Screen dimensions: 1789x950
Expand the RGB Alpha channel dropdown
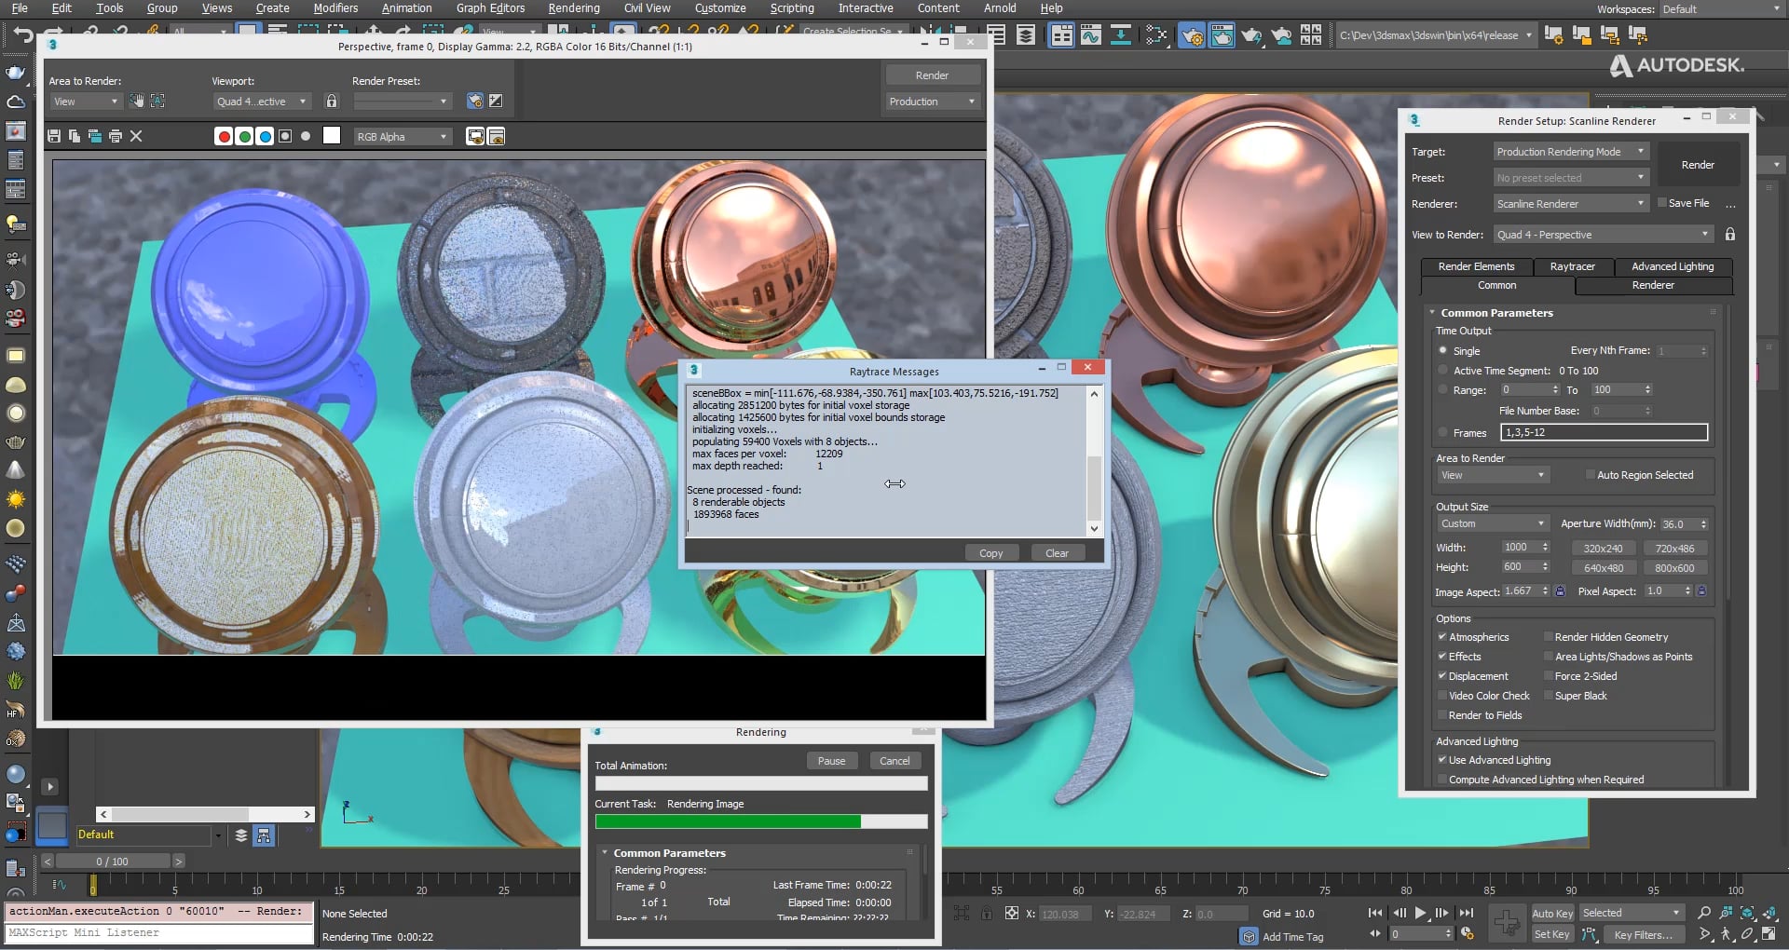click(403, 137)
